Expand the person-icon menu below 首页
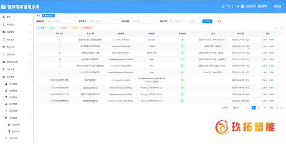Viewport: 286px width, 144px height. [17, 25]
